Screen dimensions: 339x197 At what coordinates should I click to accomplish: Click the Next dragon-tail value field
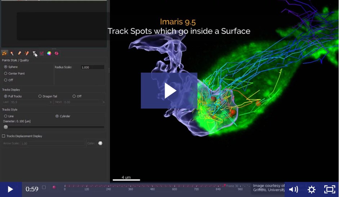coord(83,102)
